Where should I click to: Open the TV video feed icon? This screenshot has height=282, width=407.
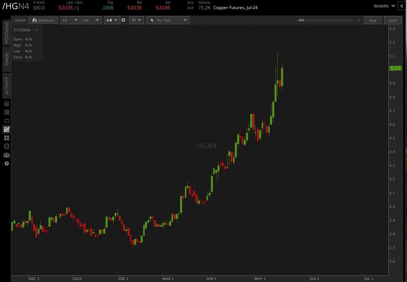[7, 121]
